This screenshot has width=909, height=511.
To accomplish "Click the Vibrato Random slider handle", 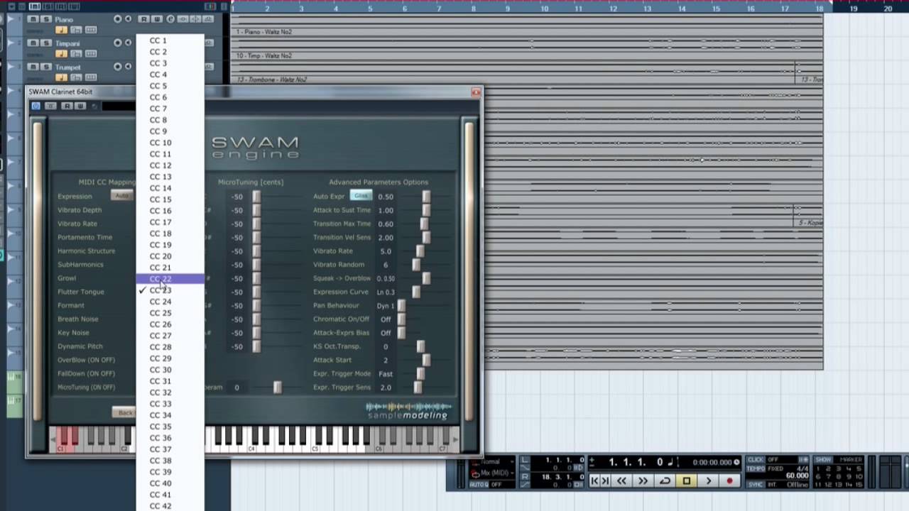I will pyautogui.click(x=416, y=265).
